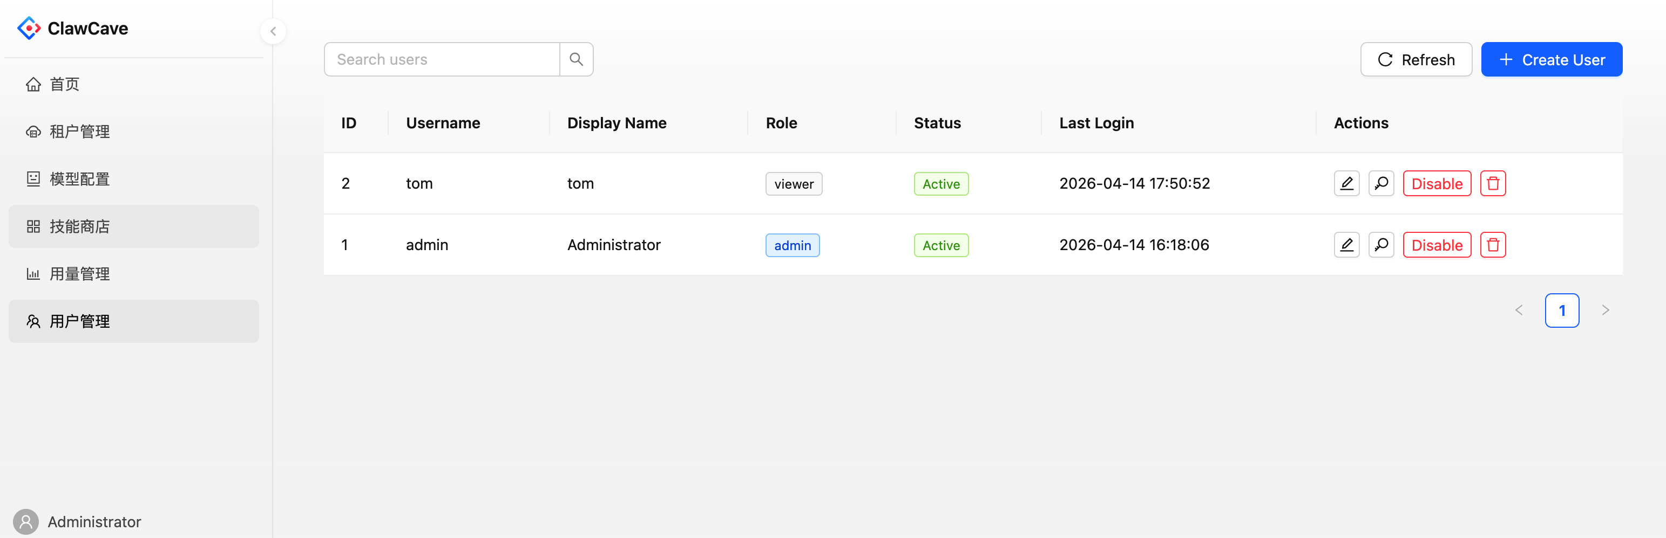
Task: Click the edit pencil icon for tom
Action: coord(1346,183)
